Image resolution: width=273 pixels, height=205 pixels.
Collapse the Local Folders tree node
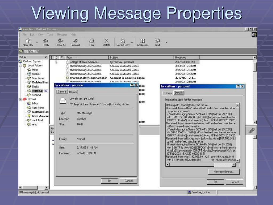pyautogui.click(x=20, y=66)
